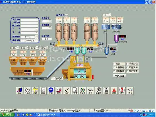Click the 生产启动 button
The height and width of the screenshot is (117, 156).
pyautogui.click(x=119, y=76)
